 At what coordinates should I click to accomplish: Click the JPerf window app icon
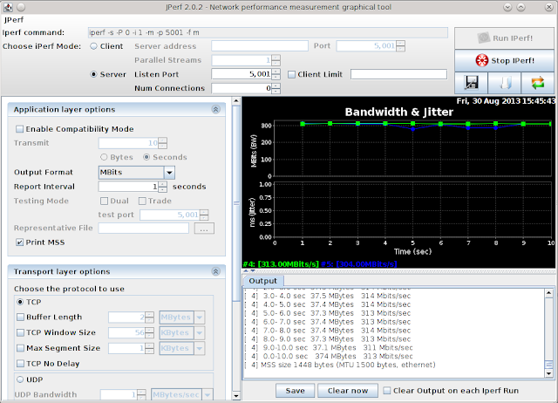tap(8, 7)
